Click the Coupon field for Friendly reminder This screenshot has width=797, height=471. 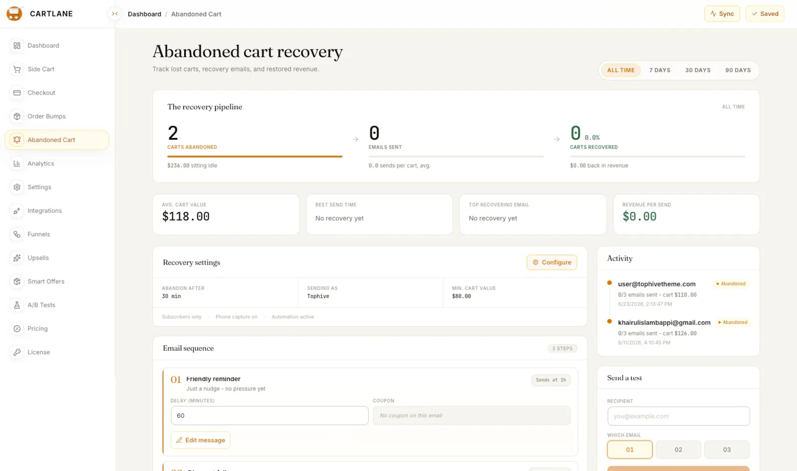(x=472, y=416)
